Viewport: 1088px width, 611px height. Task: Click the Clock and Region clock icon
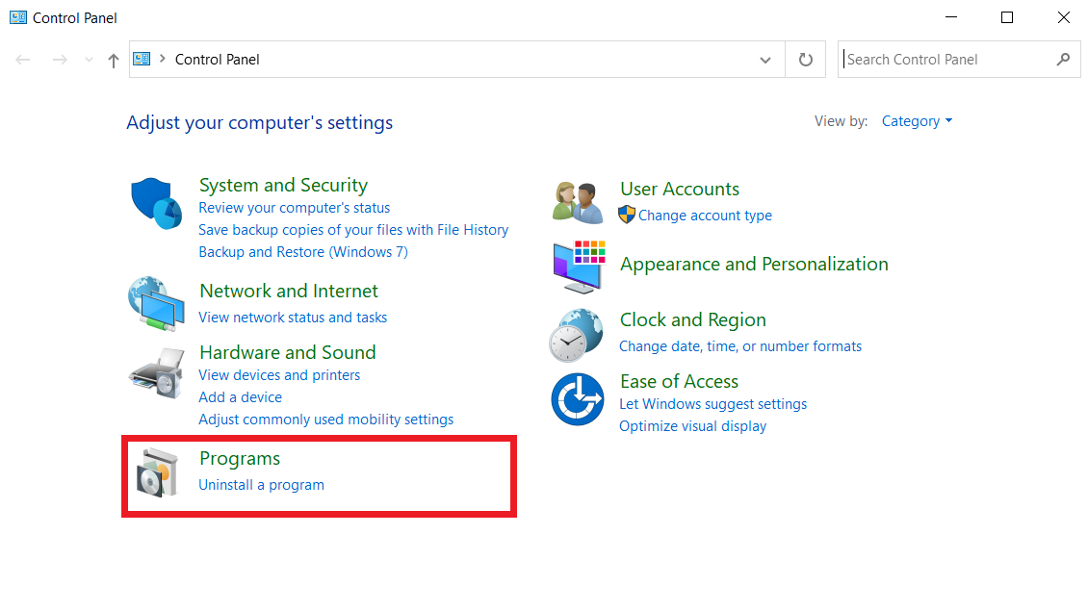tap(577, 334)
